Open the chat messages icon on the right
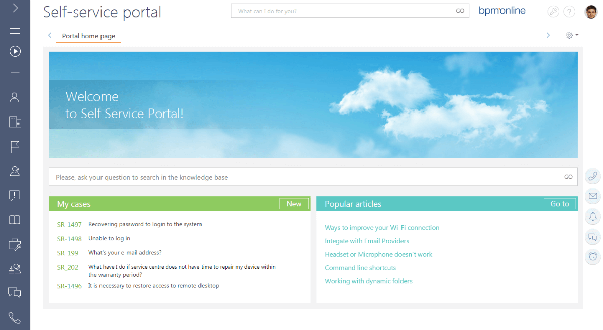Image resolution: width=603 pixels, height=330 pixels. tap(592, 237)
